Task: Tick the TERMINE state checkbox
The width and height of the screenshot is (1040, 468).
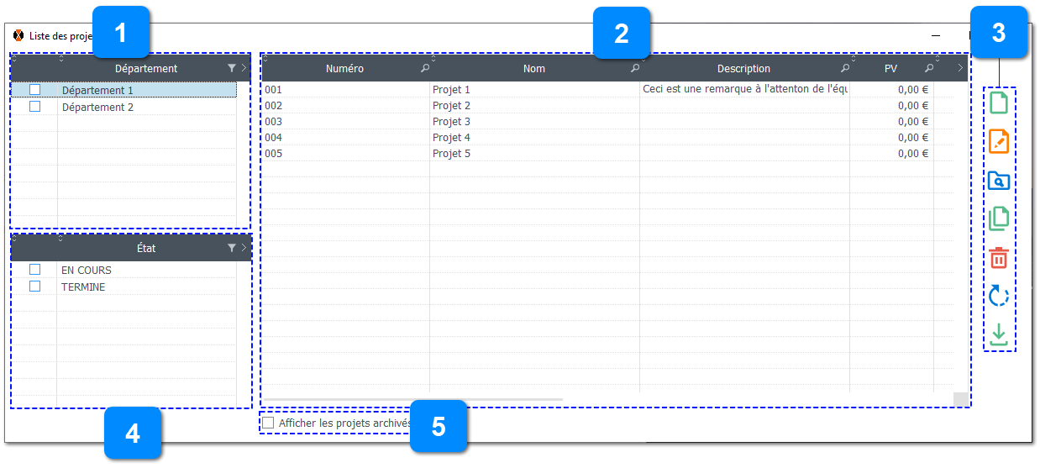Action: [34, 287]
